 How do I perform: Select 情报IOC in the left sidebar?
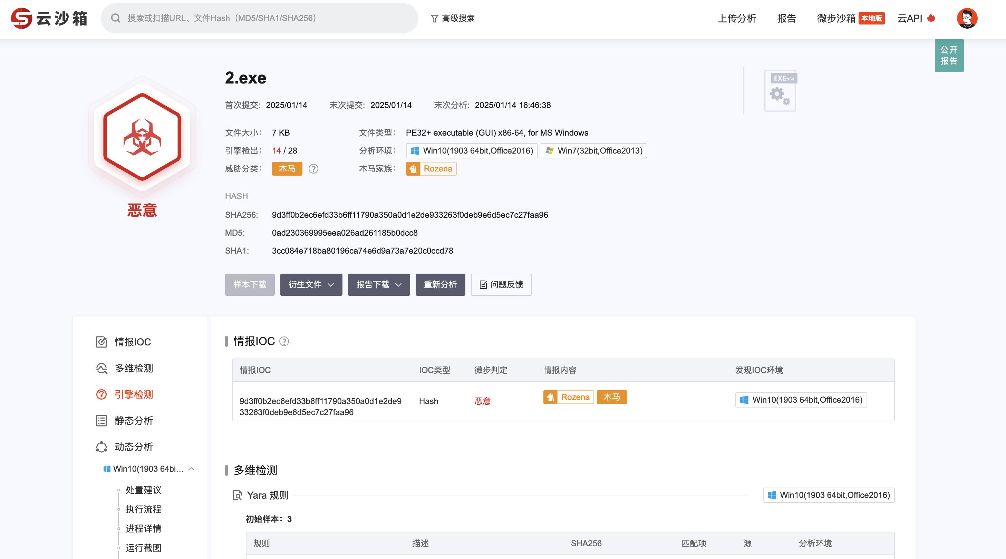132,342
